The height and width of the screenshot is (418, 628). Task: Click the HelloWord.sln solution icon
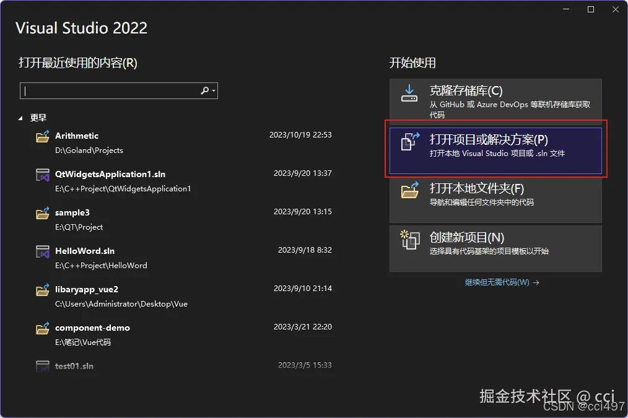point(43,252)
